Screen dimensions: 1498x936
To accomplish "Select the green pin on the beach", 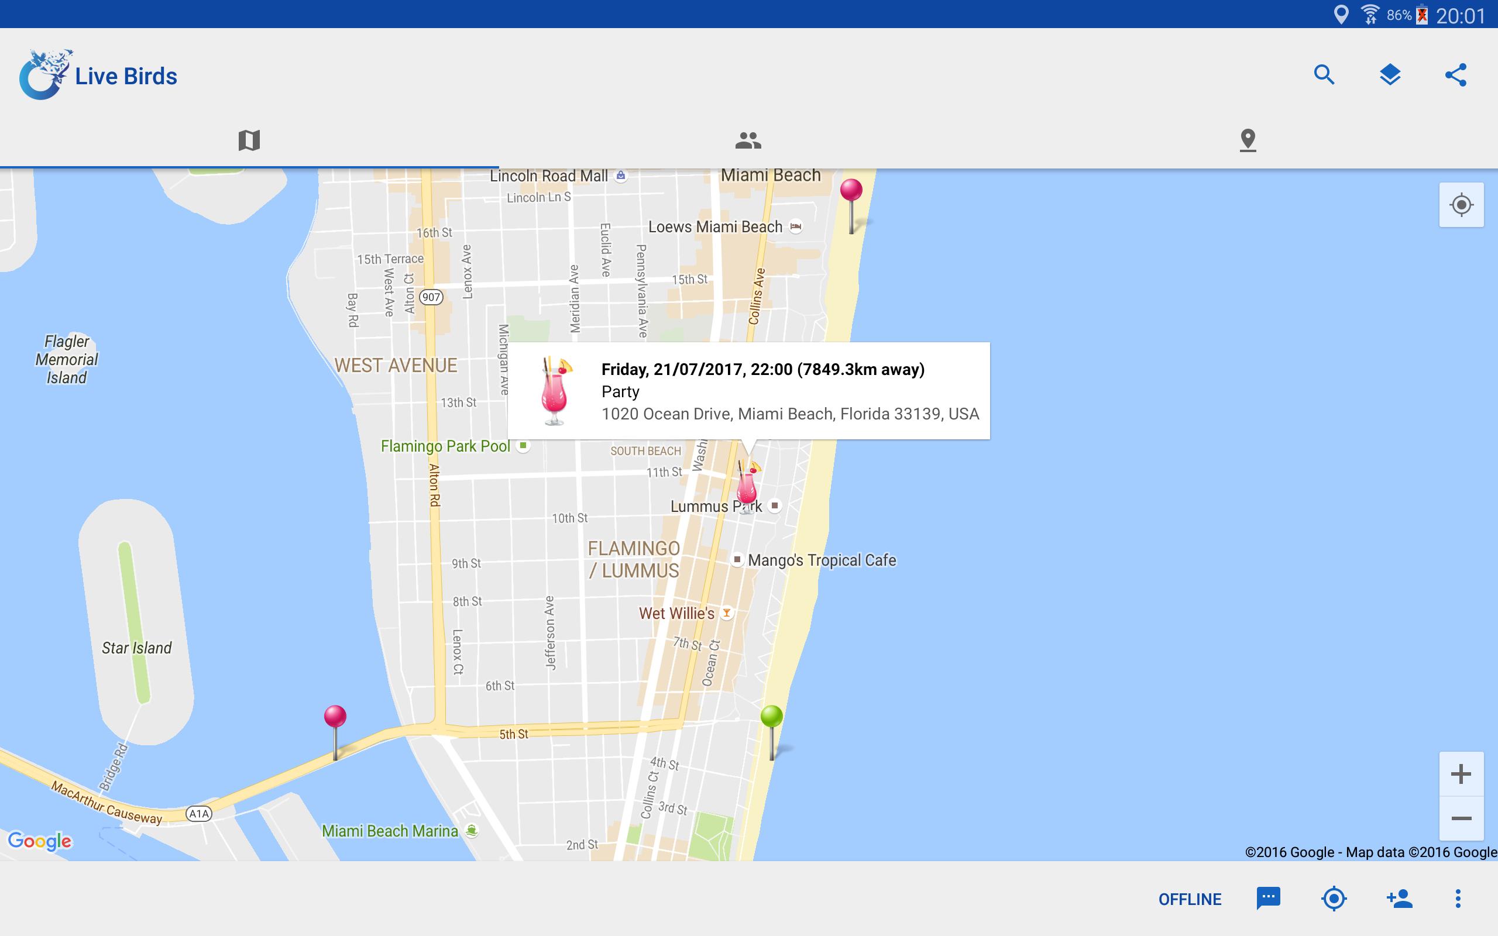I will pyautogui.click(x=772, y=732).
